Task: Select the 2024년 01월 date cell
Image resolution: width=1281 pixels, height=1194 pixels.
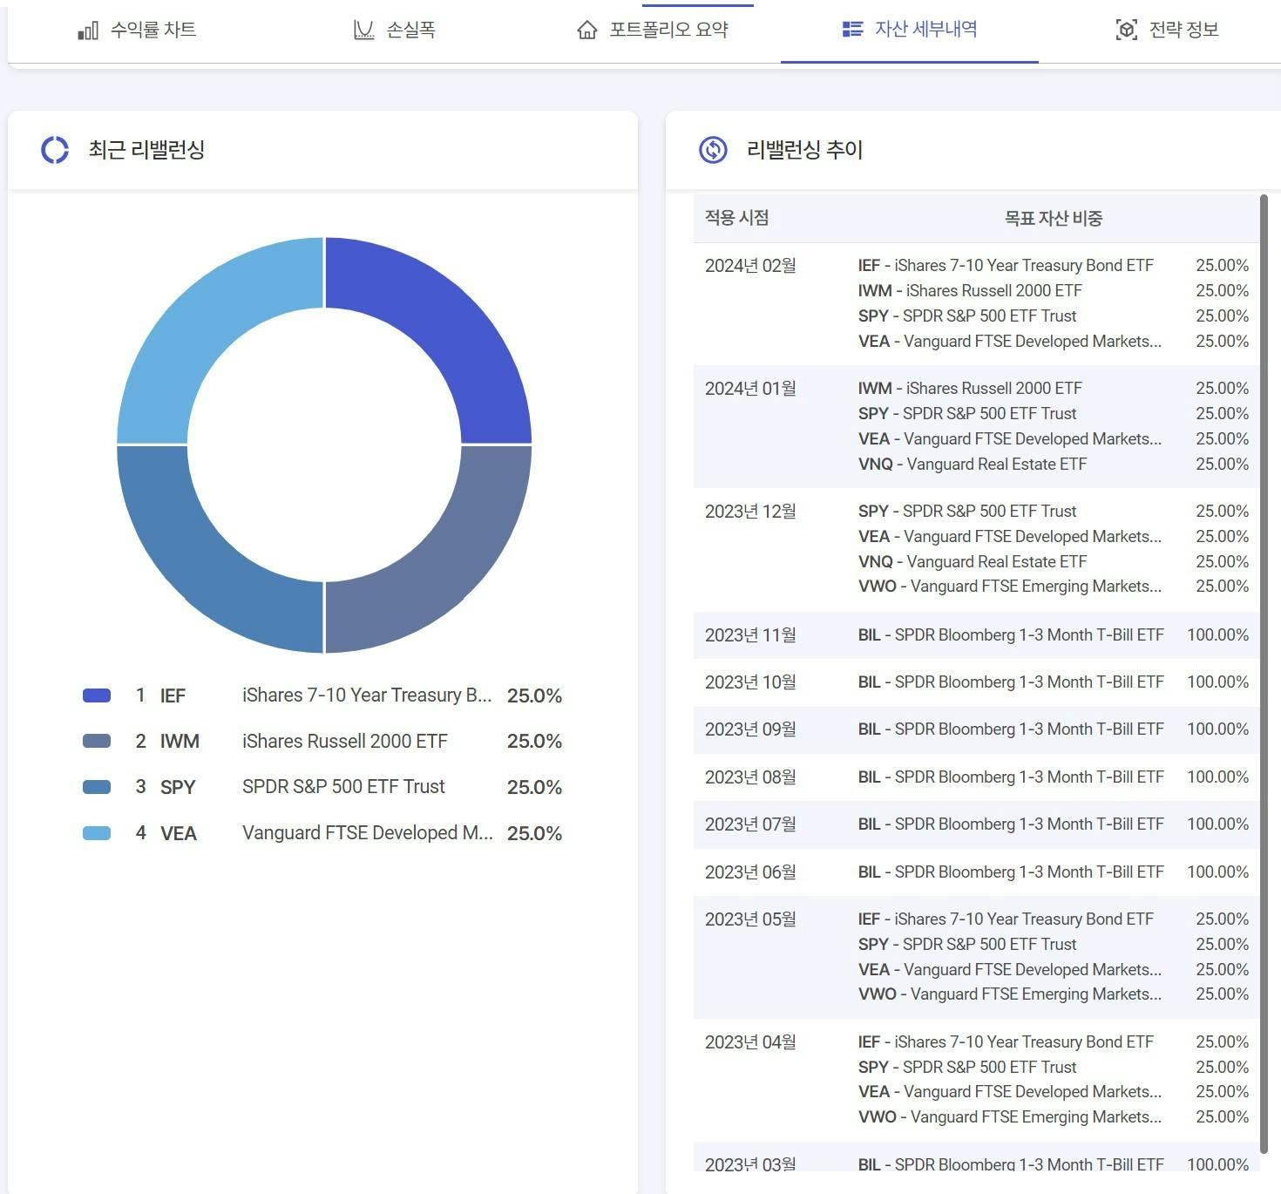Action: (750, 389)
